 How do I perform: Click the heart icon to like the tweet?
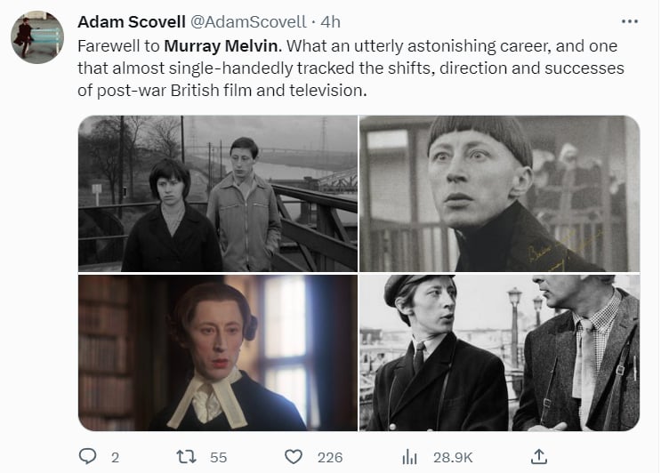point(293,457)
